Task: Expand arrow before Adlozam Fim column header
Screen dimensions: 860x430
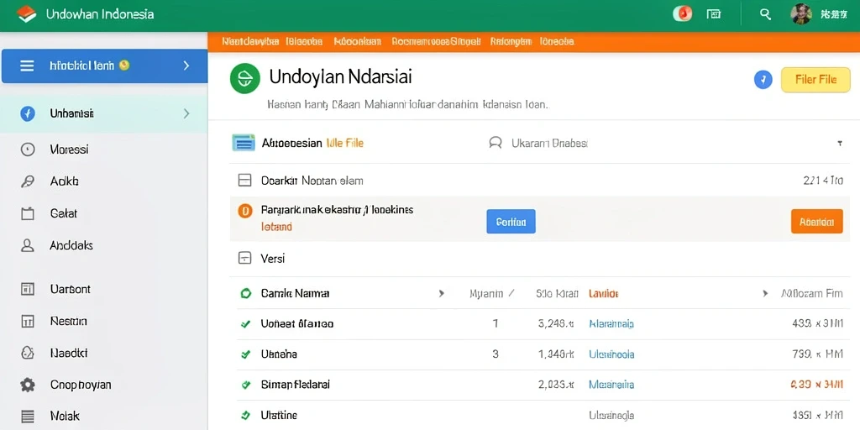Action: tap(765, 293)
